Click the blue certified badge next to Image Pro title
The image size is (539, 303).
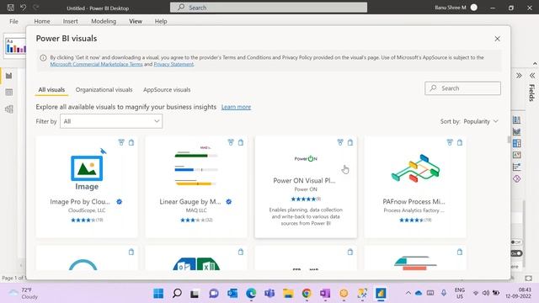pyautogui.click(x=119, y=202)
